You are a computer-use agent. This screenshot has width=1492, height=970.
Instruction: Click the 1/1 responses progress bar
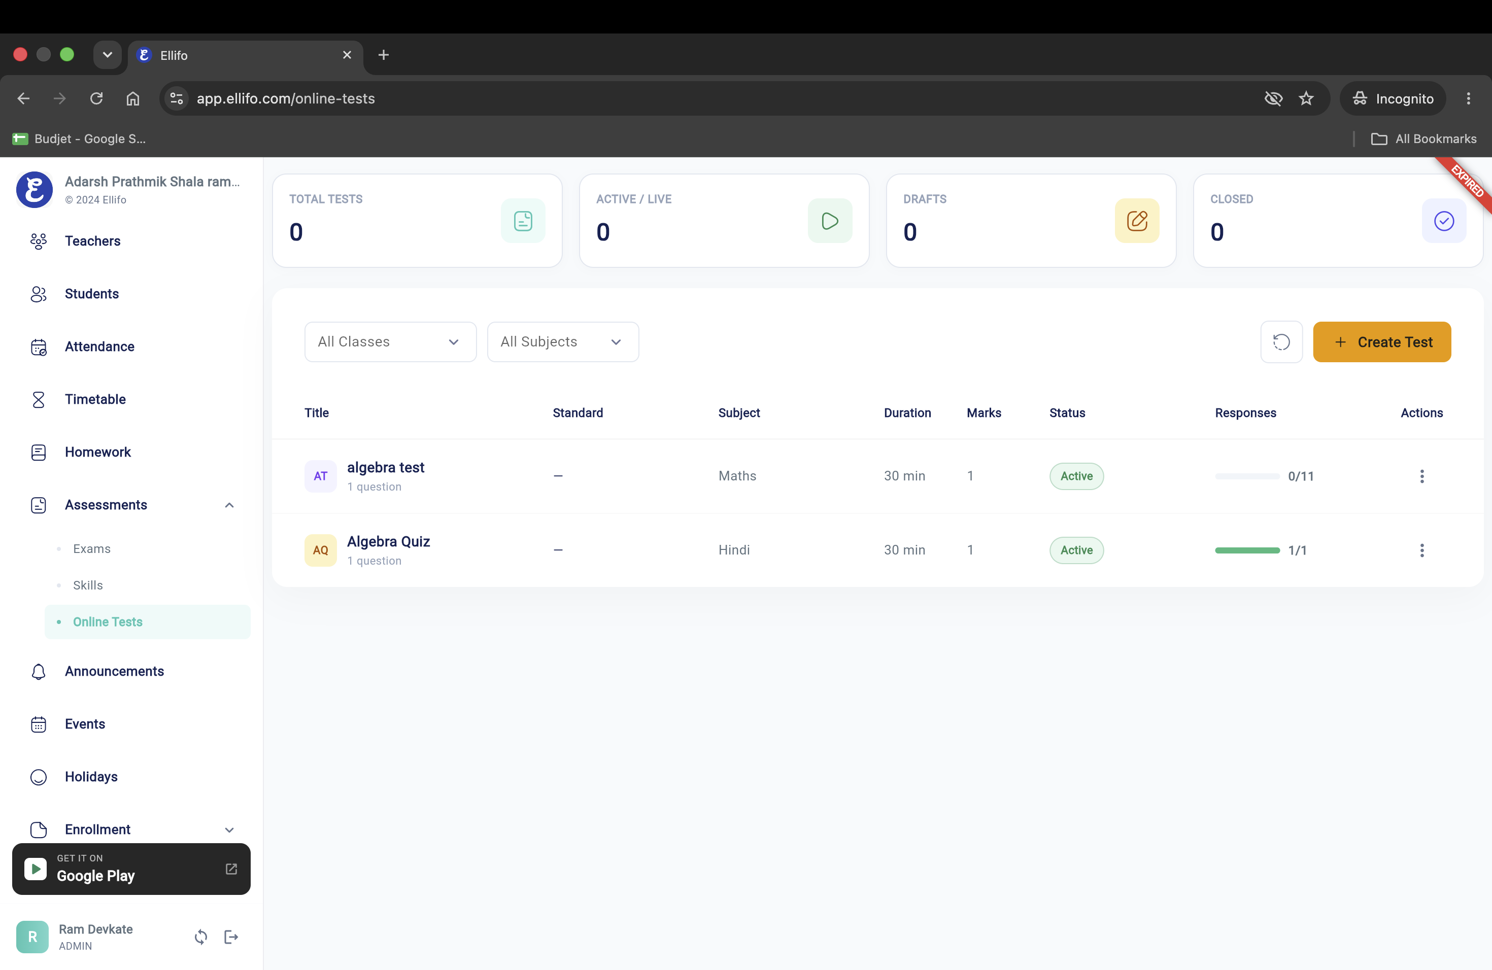(1246, 549)
